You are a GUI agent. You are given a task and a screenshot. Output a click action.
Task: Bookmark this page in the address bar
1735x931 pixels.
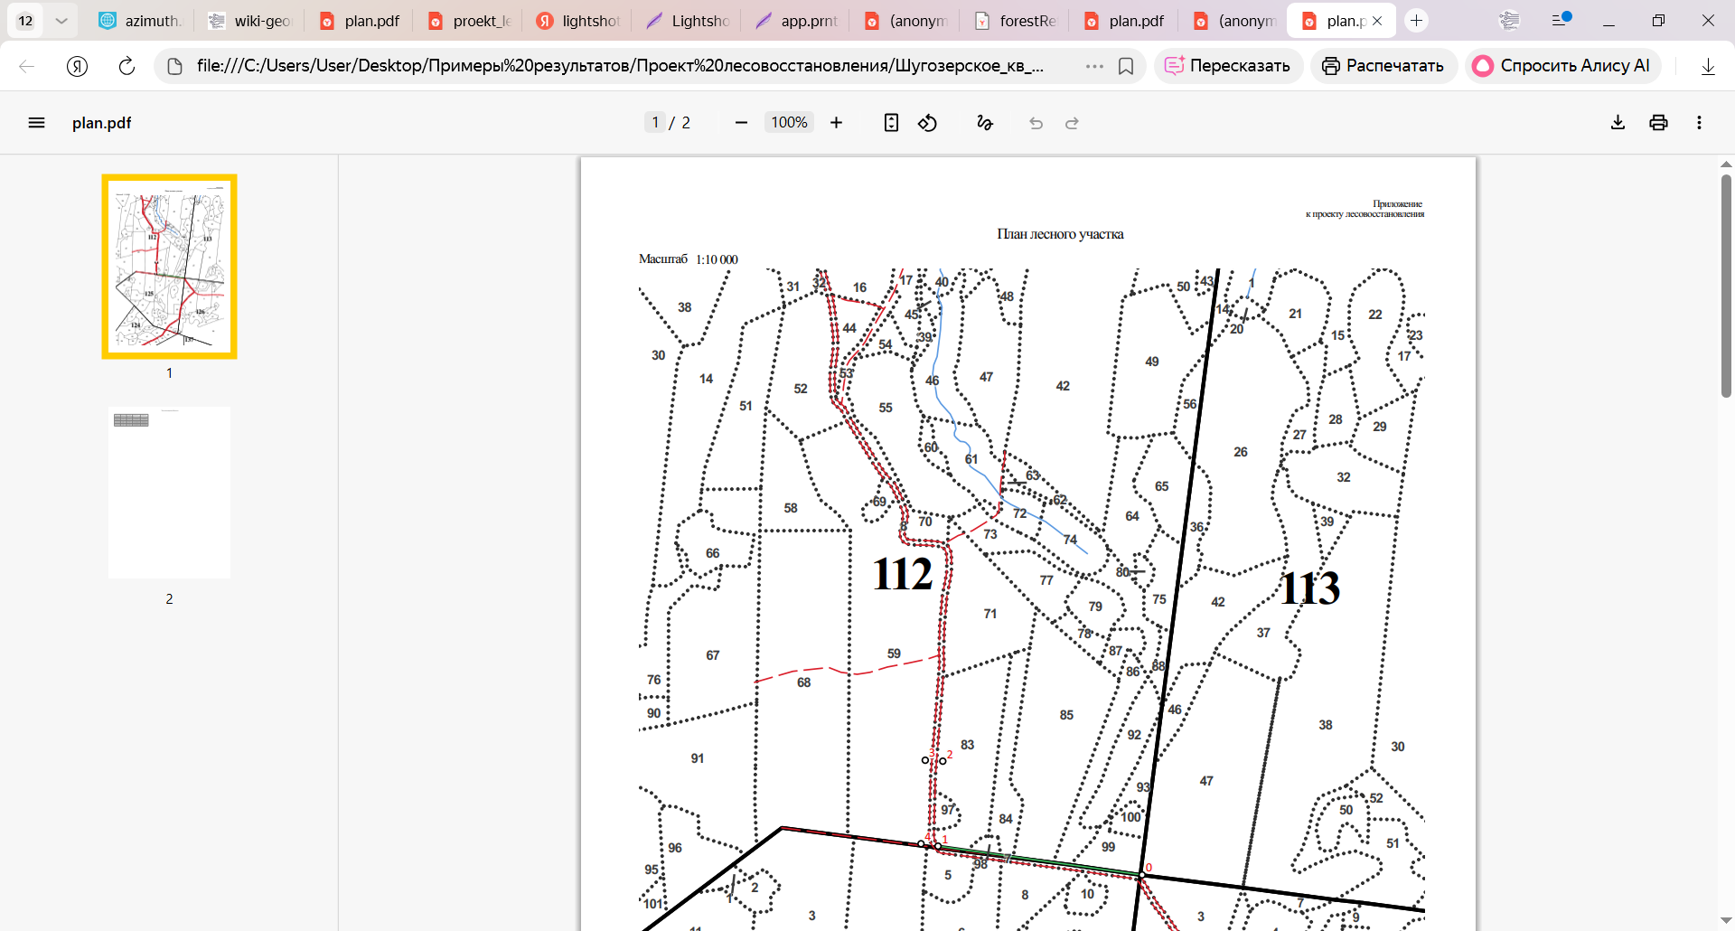click(1126, 66)
